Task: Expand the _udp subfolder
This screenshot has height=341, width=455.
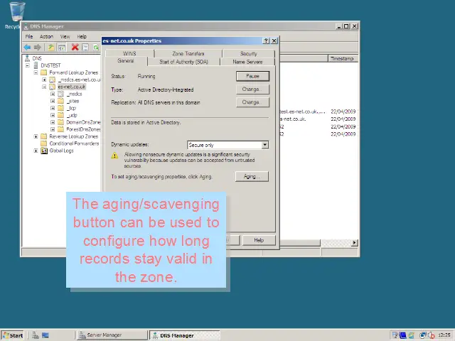Action: click(53, 115)
